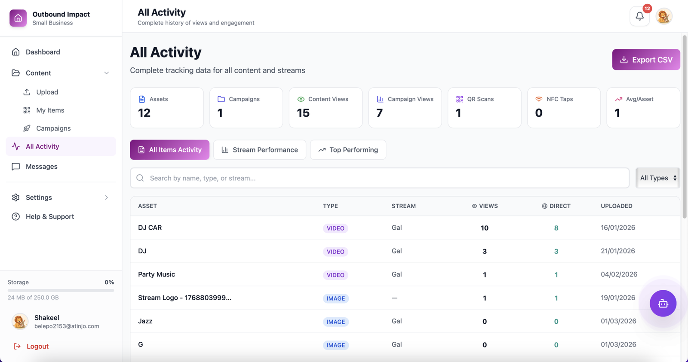Click the Outbound Impact home logo
The width and height of the screenshot is (688, 362).
[x=18, y=18]
